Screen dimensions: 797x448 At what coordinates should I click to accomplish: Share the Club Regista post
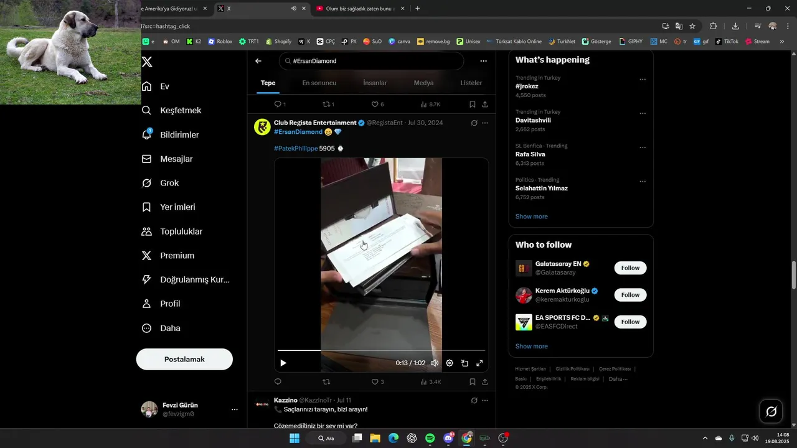point(485,381)
